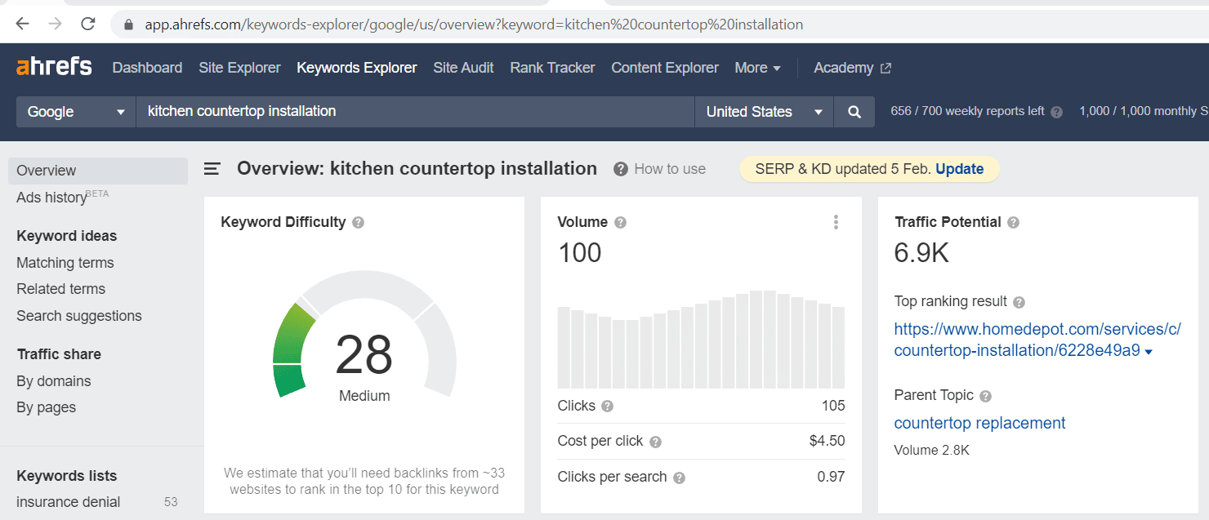Screen dimensions: 1209x520
Task: Select Overview in the sidebar
Action: pos(98,171)
